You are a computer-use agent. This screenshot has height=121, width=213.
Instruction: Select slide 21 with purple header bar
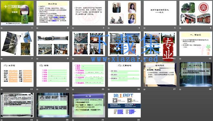(88, 105)
